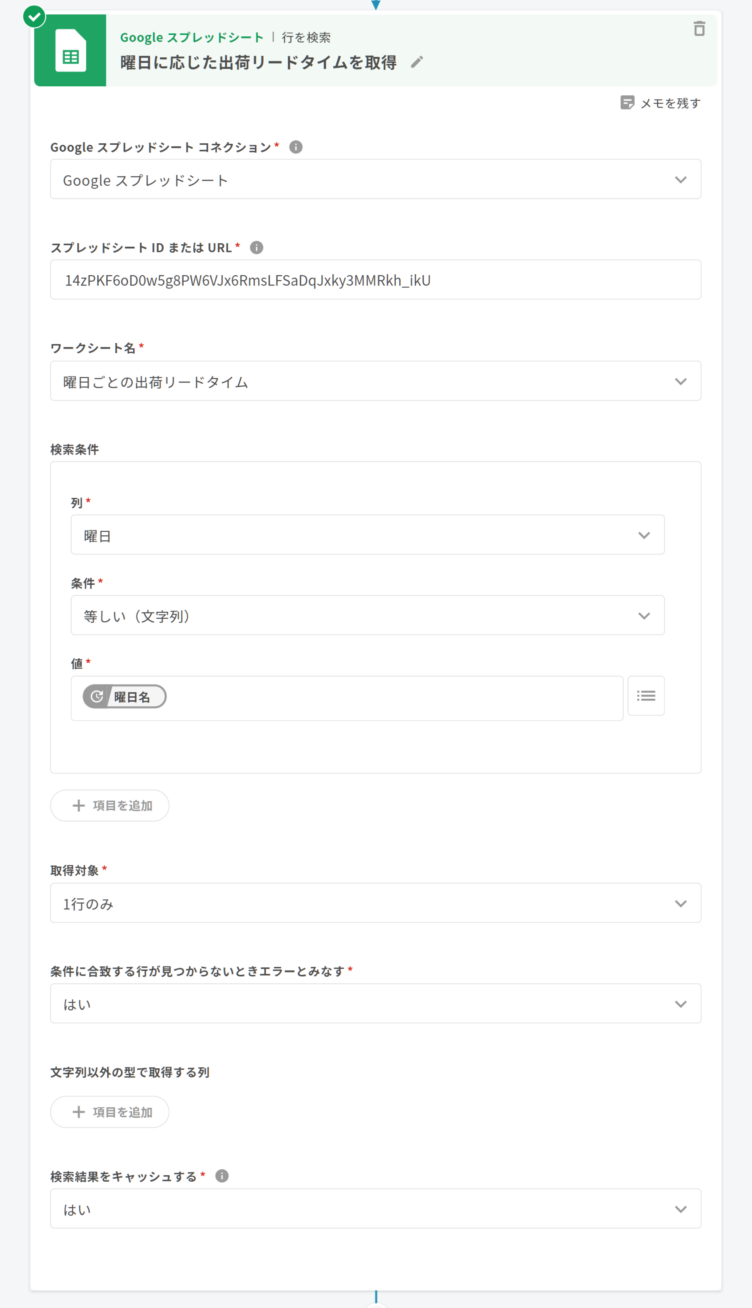Screen dimensions: 752x1308
Task: Click the pencil icon to rename step
Action: point(417,62)
